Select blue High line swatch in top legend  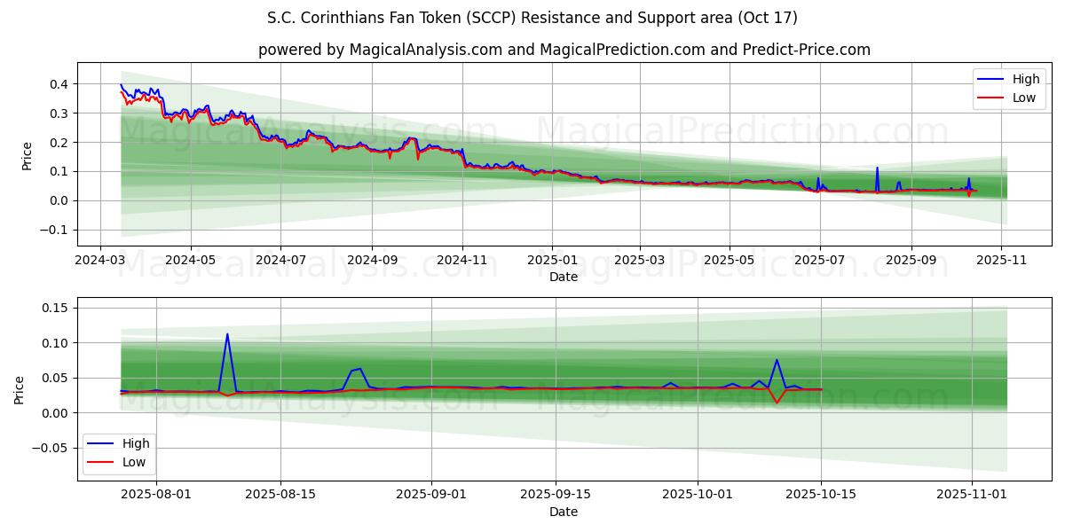pyautogui.click(x=990, y=80)
